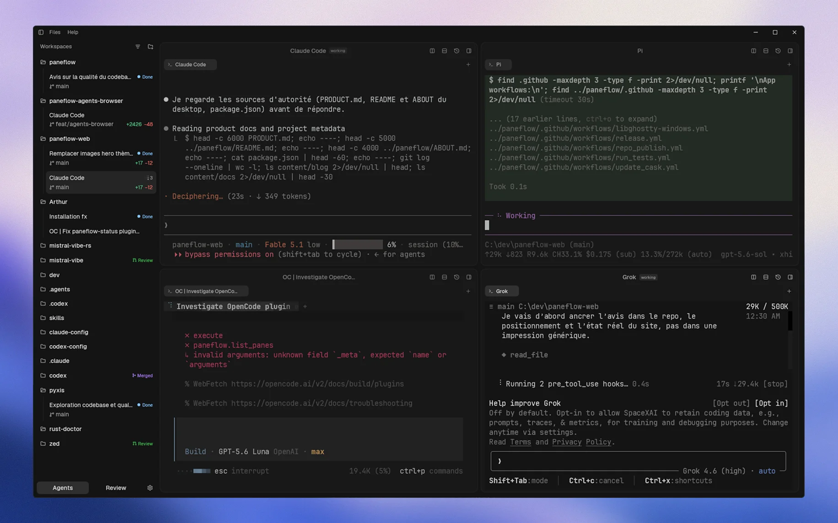Click the Grok prompt input box
Screen dimensions: 838x523
point(638,461)
